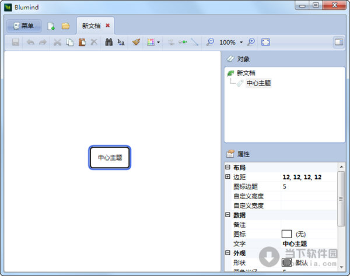Click the Save diskette icon
Screen dimensions: 350x276
(15, 42)
